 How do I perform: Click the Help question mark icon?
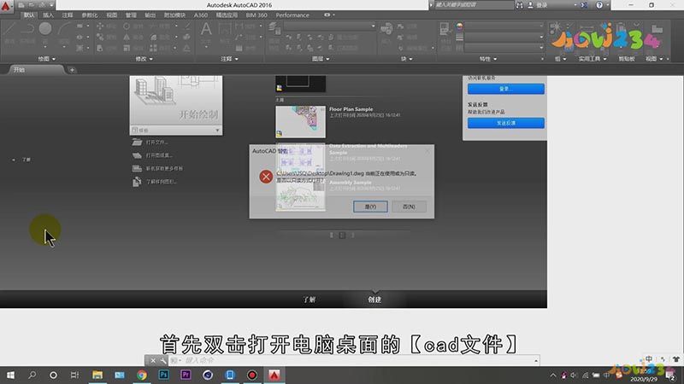click(599, 5)
